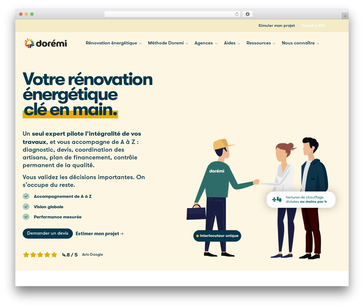Open the Méthode Doremi menu
This screenshot has width=364, height=308.
166,43
